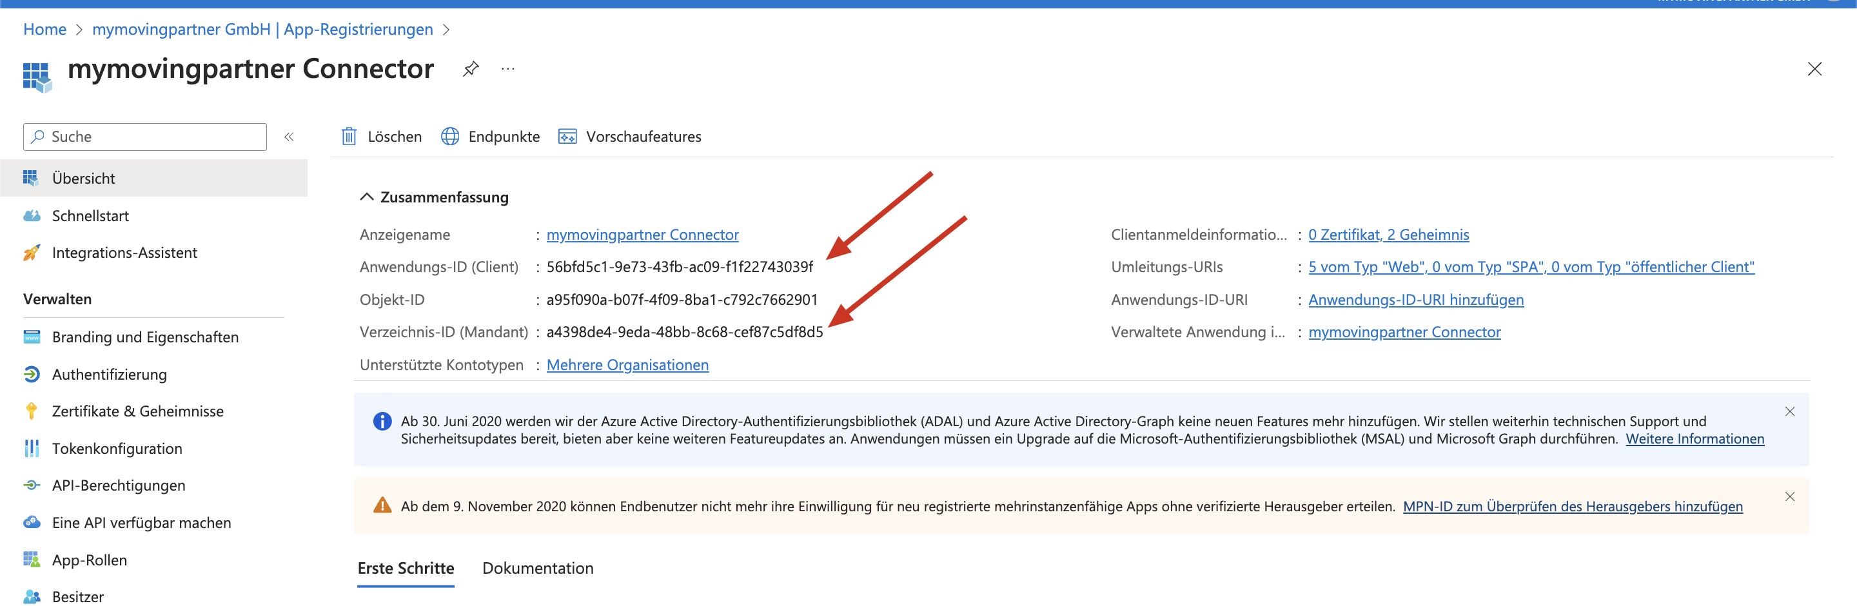This screenshot has width=1857, height=606.
Task: Open the more options ellipsis next to title
Action: pos(508,69)
